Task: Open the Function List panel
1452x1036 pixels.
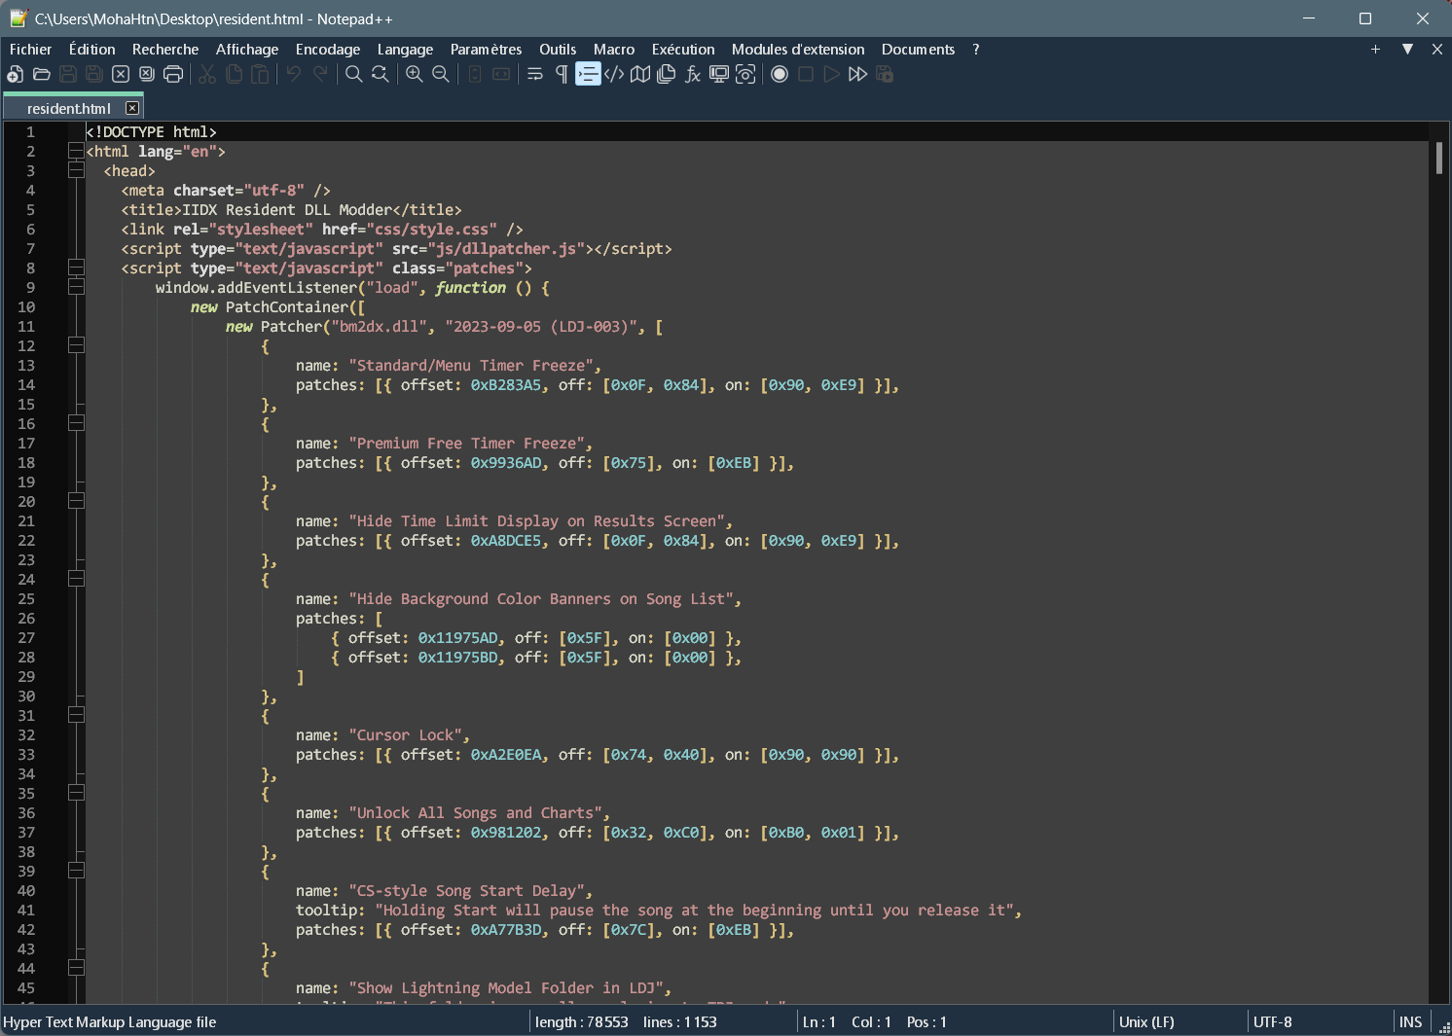Action: pos(693,75)
